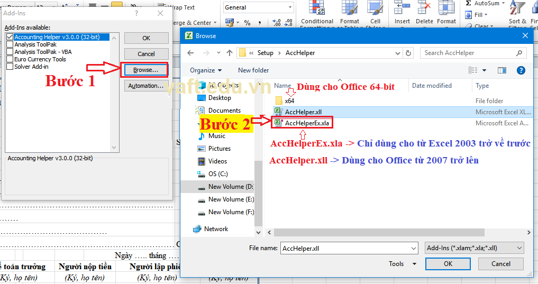Click help question mark in Add-Ins dialog

coord(136,13)
